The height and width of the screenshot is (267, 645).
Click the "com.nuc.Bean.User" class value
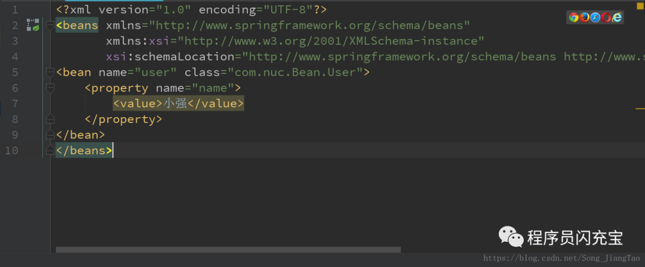click(294, 72)
